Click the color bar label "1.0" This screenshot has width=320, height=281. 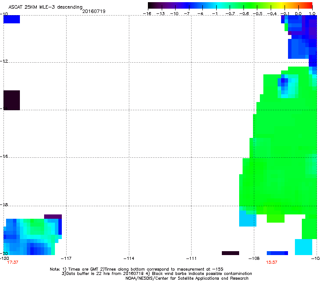(x=312, y=14)
